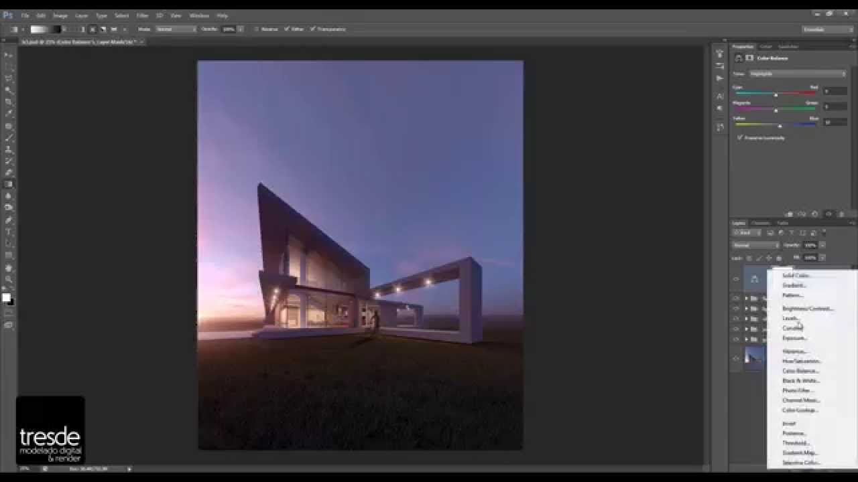
Task: Select the Zoom tool
Action: point(9,279)
